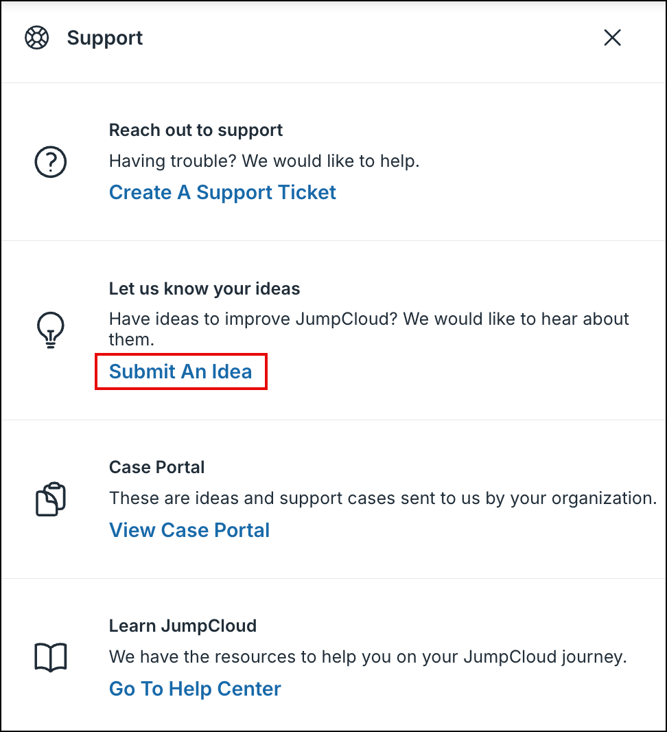
Task: Click the clipboard Case Portal icon
Action: [50, 499]
